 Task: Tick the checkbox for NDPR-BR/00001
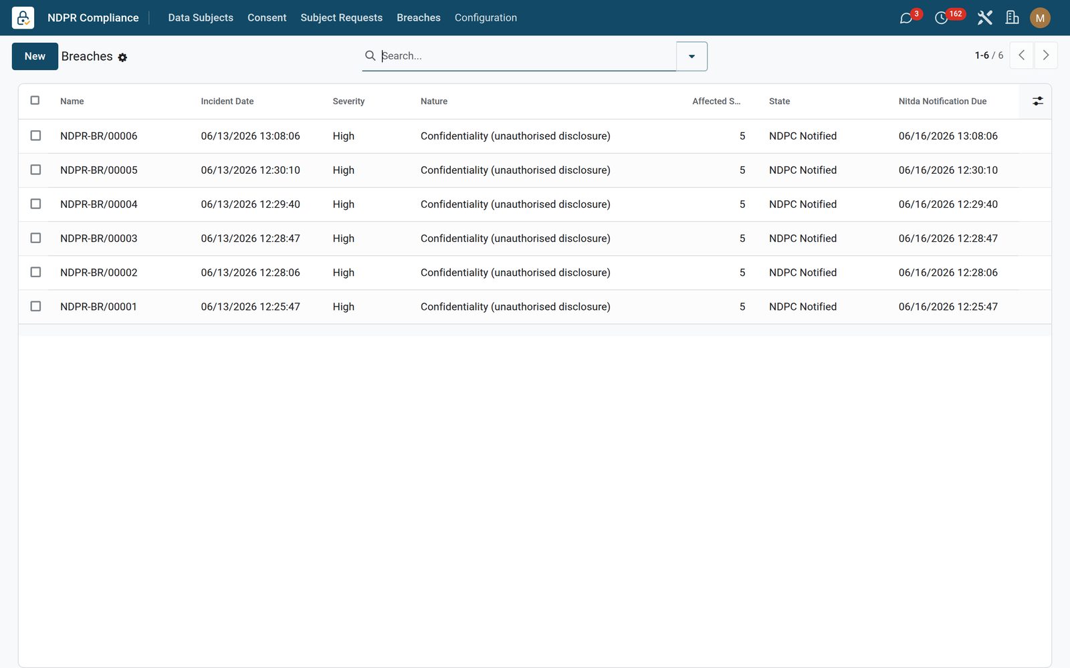click(35, 306)
